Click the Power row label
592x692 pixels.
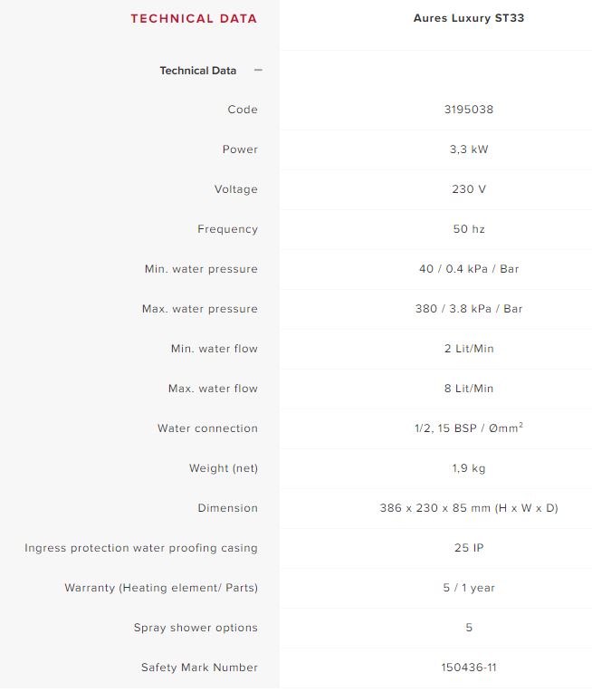(240, 149)
